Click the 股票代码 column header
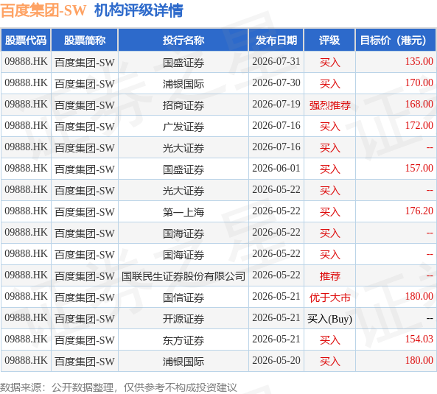 [26, 40]
